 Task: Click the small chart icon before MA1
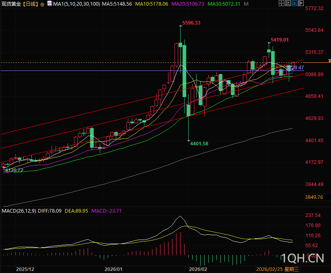(x=49, y=4)
